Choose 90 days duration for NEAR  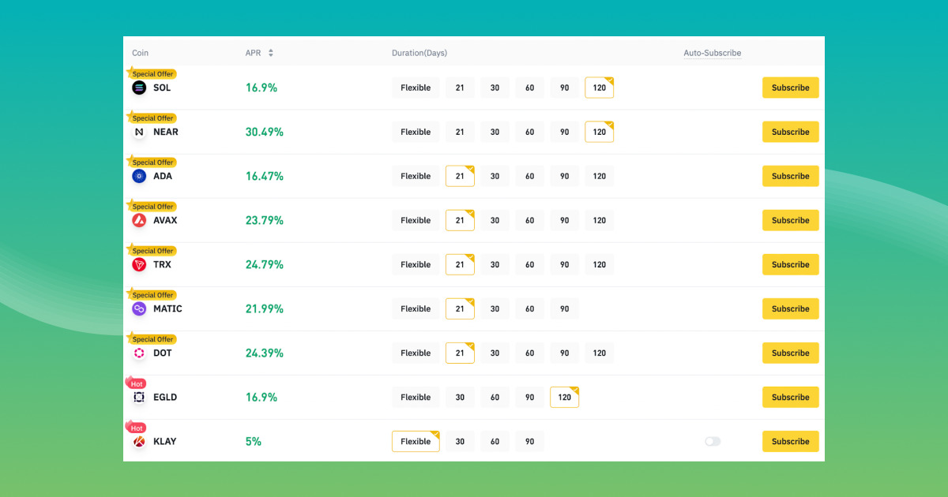coord(564,132)
